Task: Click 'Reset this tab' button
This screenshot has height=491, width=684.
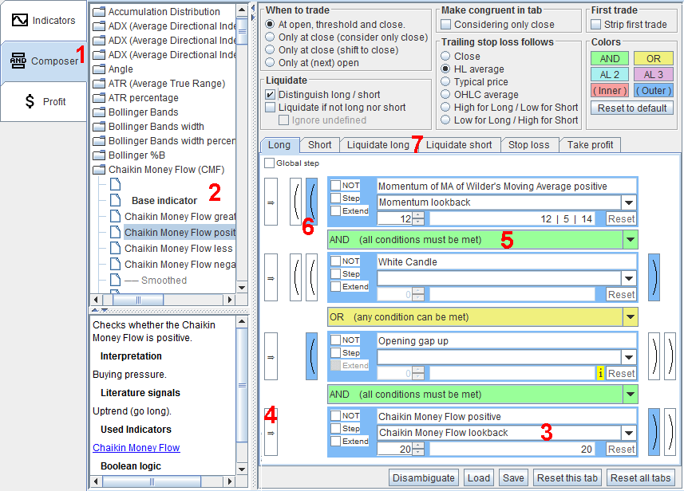Action: (567, 478)
